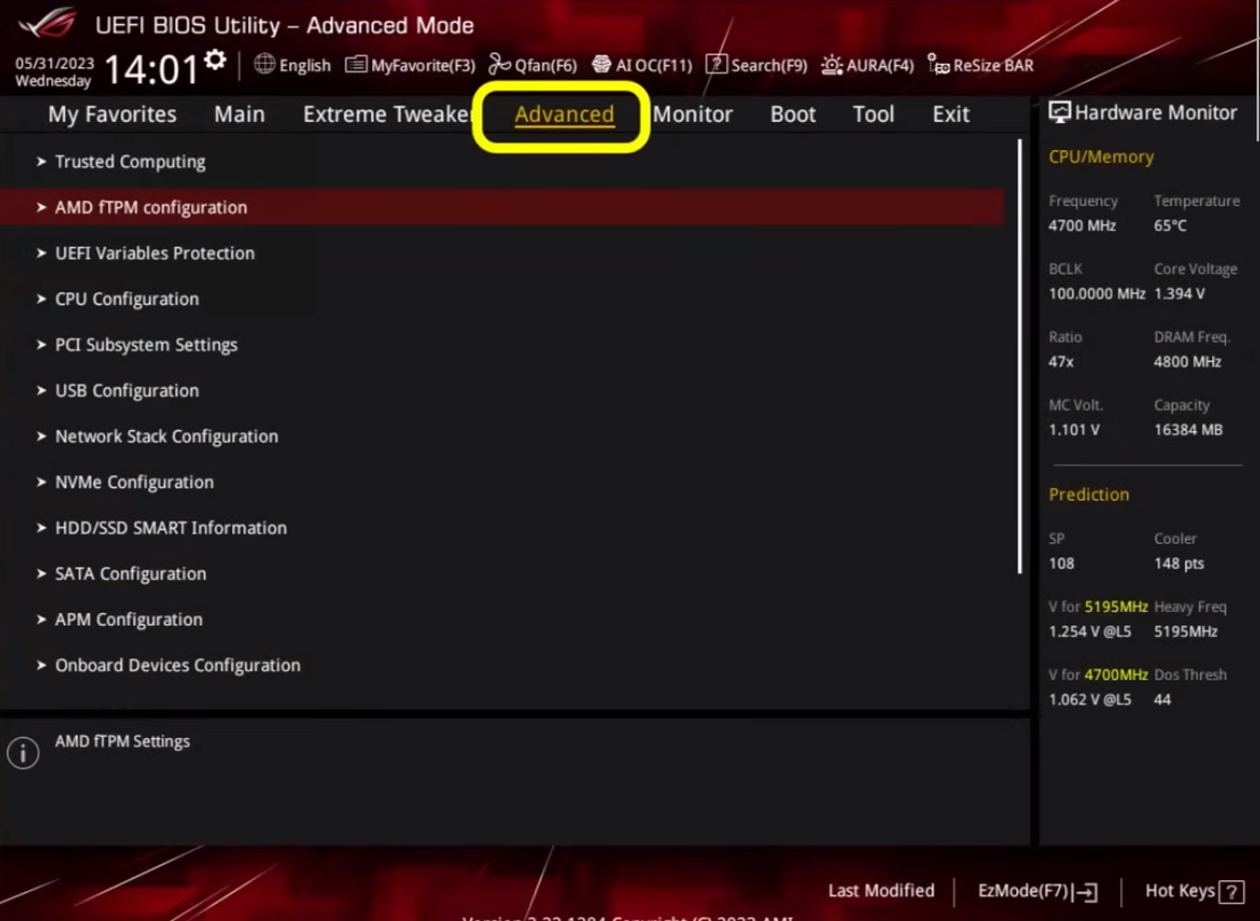Expand NVMe Configuration arrow
This screenshot has width=1260, height=921.
tap(41, 482)
